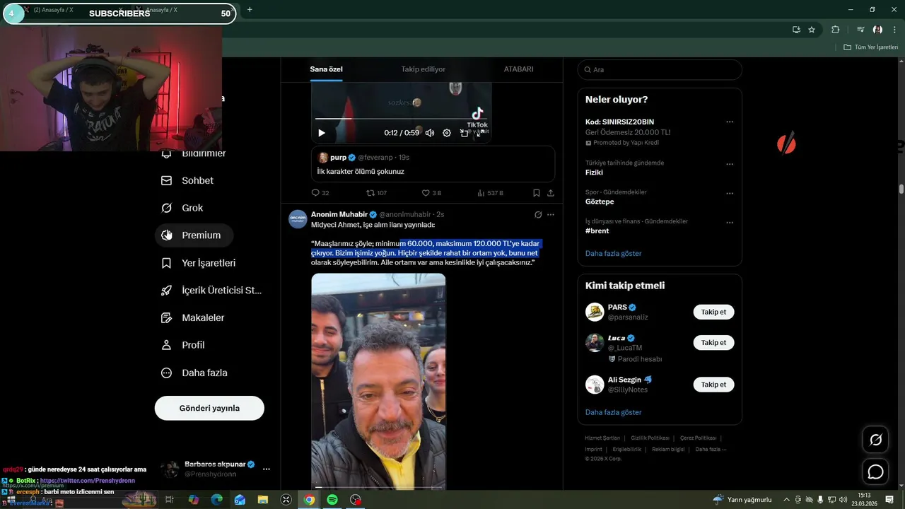Open Chrome three-dot menu
The image size is (905, 509).
point(895,30)
